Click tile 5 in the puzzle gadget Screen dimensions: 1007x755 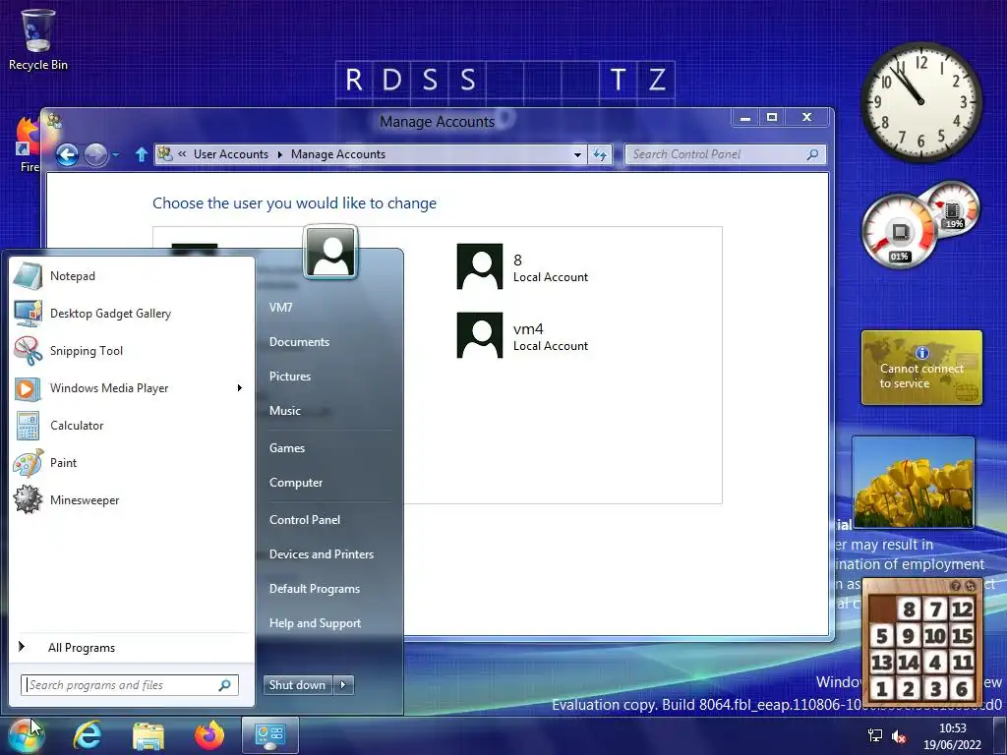pyautogui.click(x=882, y=636)
